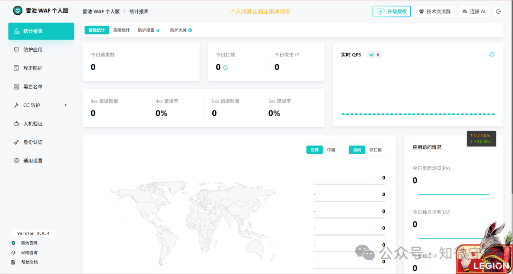
Task: Click the network speed overlay widget
Action: (481, 138)
